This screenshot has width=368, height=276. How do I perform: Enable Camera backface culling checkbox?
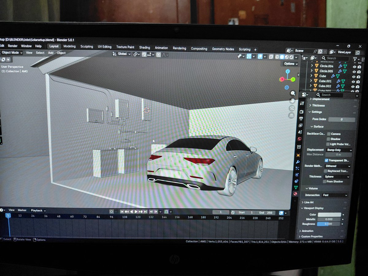[x=329, y=134]
